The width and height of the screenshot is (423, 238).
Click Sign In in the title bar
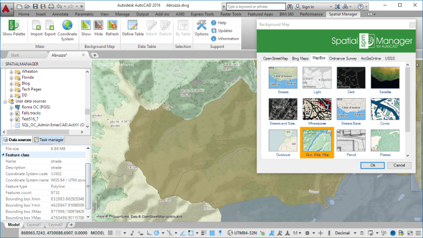click(x=308, y=7)
